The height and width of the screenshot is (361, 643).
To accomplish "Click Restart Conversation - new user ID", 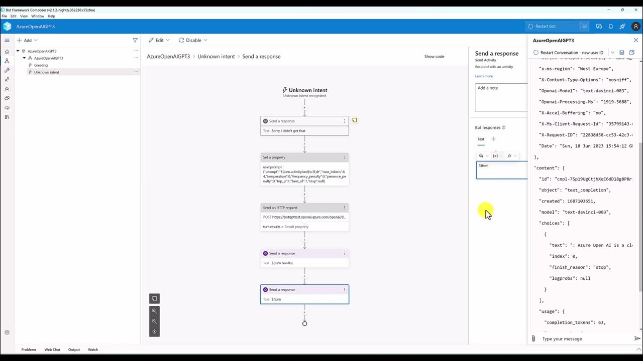I will coord(569,52).
